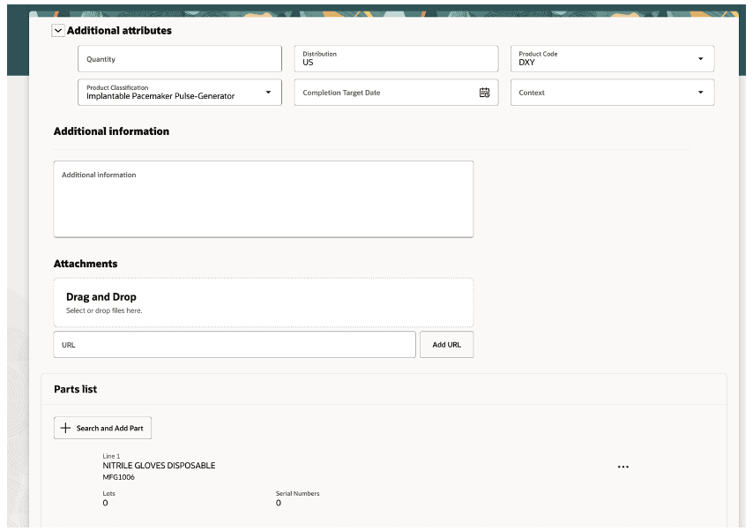753x531 pixels.
Task: Open the Product Classification dropdown arrow
Action: [268, 93]
